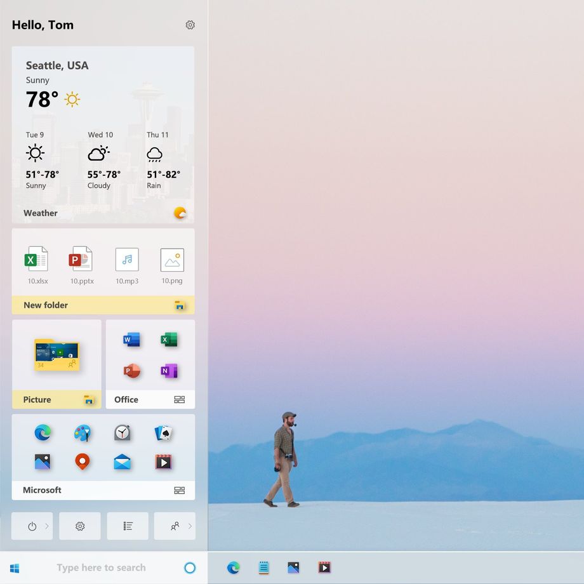Expand the user accounts button arrow

[190, 526]
